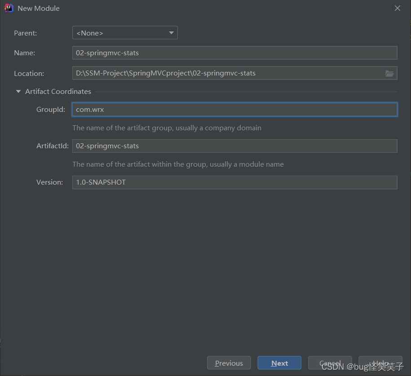Image resolution: width=411 pixels, height=376 pixels.
Task: Click the Version label
Action: point(49,182)
